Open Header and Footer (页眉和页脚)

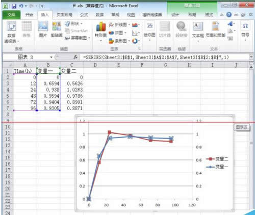click(215, 30)
